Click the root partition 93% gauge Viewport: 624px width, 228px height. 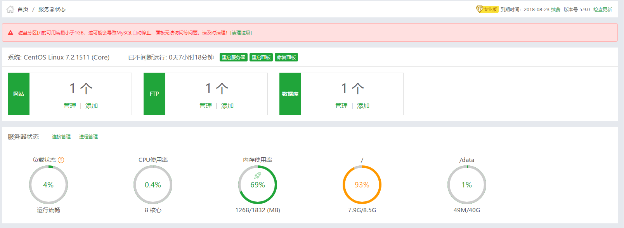tap(362, 185)
